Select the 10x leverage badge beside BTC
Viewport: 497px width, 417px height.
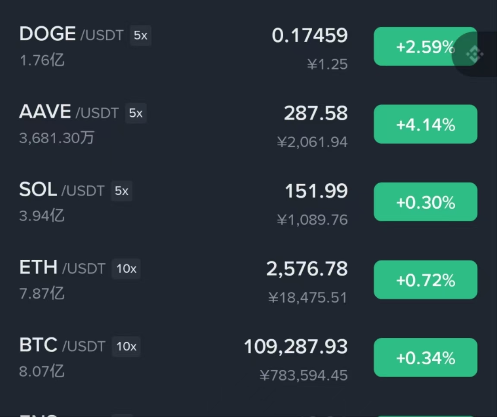(126, 346)
